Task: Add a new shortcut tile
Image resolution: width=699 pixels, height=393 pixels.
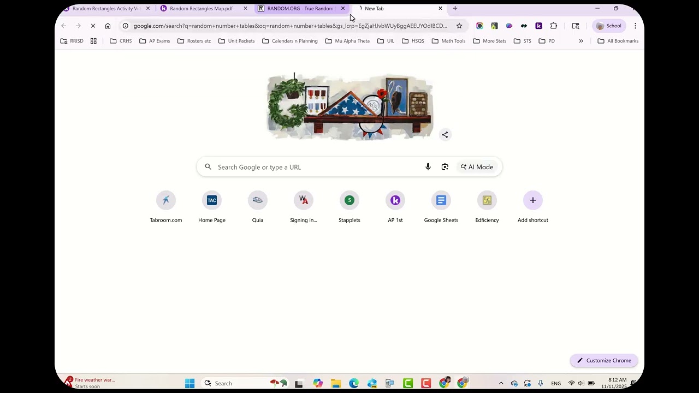Action: pos(533,207)
